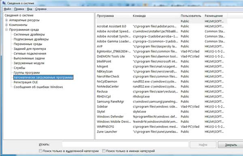This screenshot has height=156, width=243.
Task: Expand the Аппаратные ресурсы node
Action: point(6,20)
